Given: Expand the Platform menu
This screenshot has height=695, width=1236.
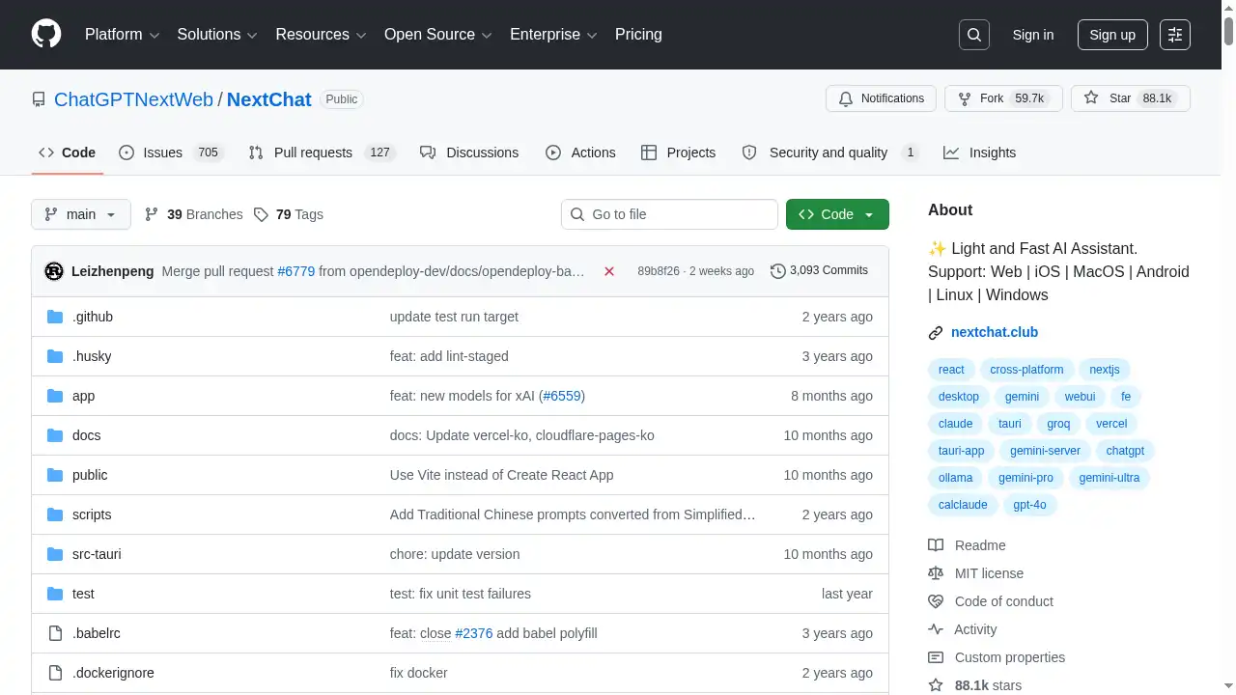Looking at the screenshot, I should 122,35.
